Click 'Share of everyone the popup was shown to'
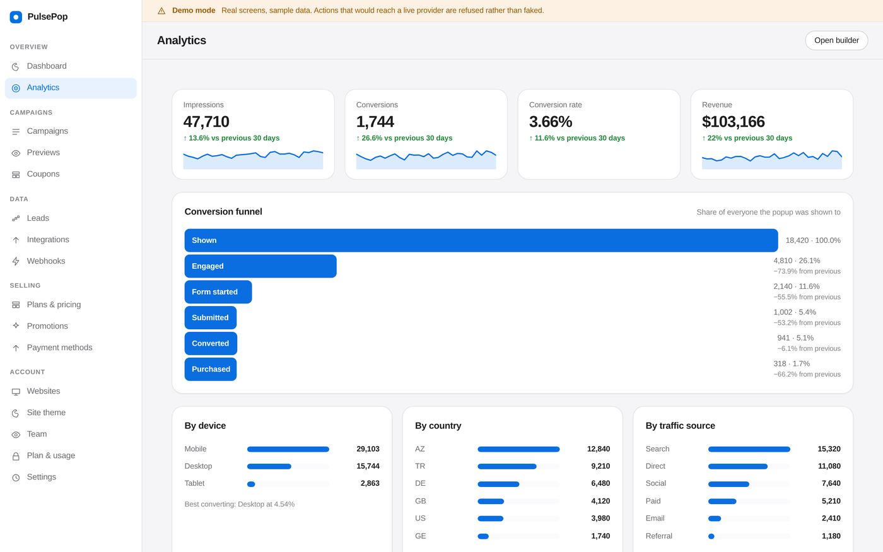 768,213
